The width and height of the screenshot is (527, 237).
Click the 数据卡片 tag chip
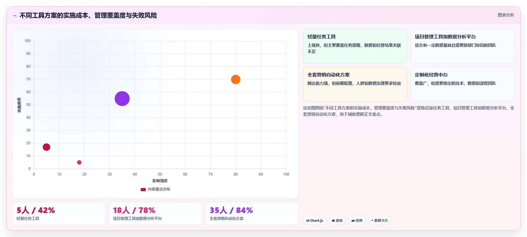pos(380,220)
